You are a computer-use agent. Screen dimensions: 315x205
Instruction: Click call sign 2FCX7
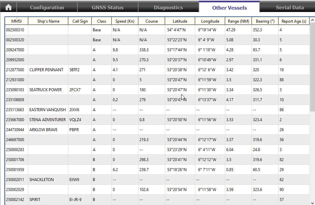coord(75,90)
